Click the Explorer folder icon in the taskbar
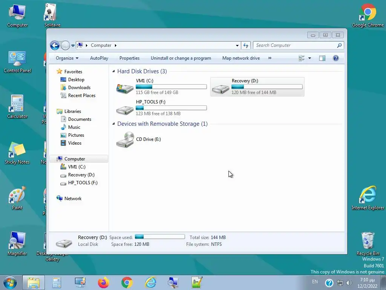 pos(34,282)
